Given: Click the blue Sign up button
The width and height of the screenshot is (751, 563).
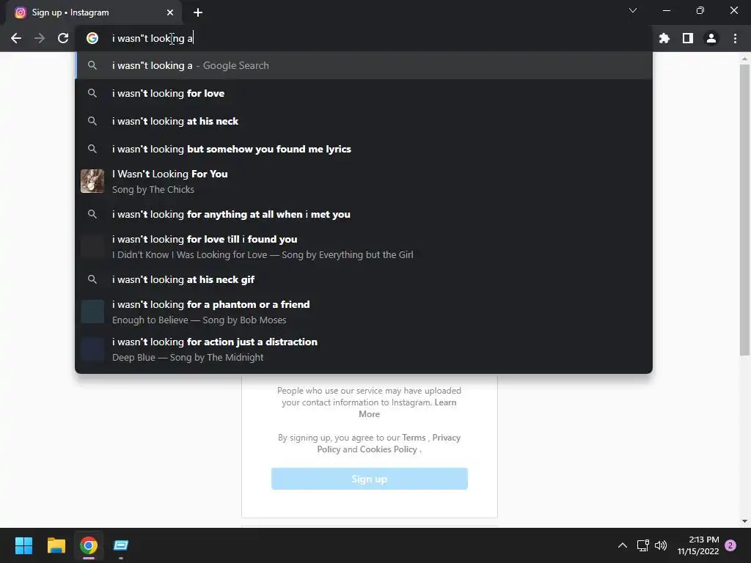Looking at the screenshot, I should click(370, 479).
